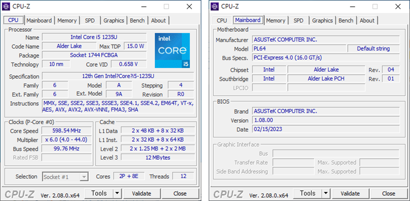Click the CPU-Z app icon in left window title bar
Viewport: 410px width, 201px height.
pyautogui.click(x=6, y=6)
